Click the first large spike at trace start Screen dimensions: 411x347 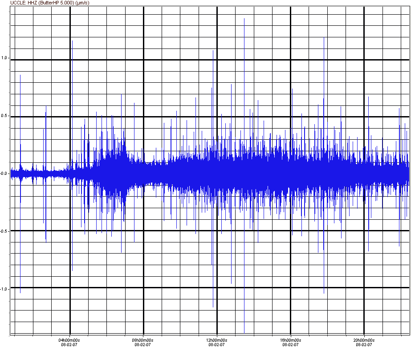(20, 75)
